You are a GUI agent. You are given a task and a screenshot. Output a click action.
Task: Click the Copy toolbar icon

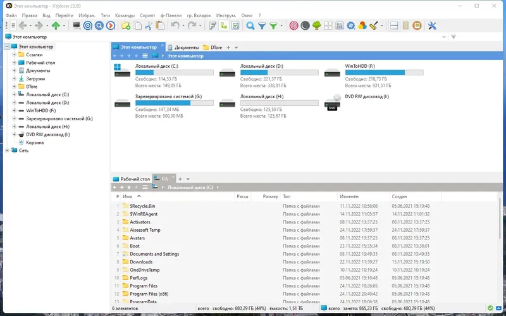(137, 25)
